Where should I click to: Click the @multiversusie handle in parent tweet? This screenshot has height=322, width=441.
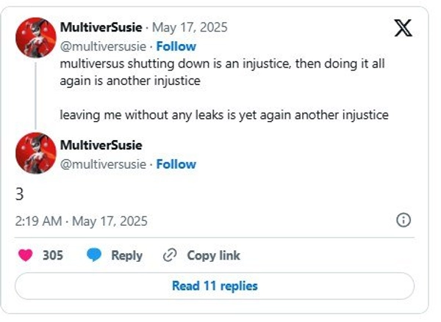click(x=104, y=46)
